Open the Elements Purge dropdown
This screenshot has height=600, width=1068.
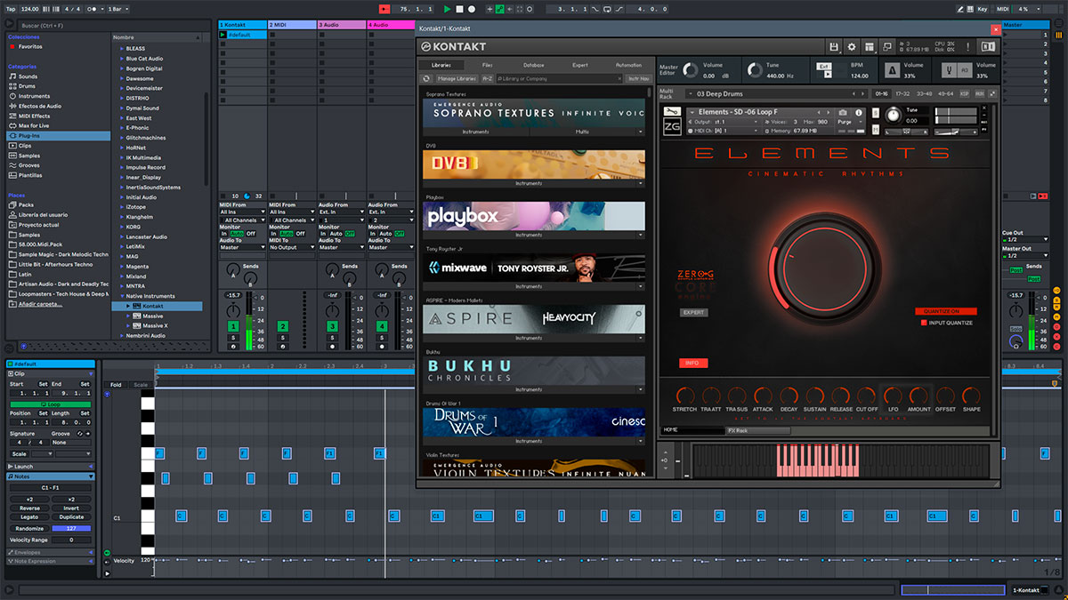point(848,122)
